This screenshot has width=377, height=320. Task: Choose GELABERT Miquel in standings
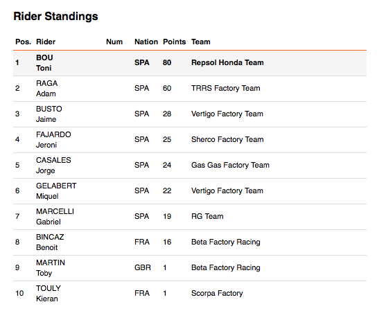[56, 191]
